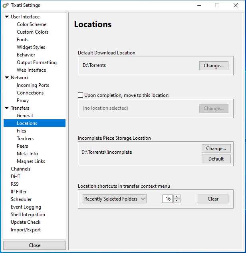
Task: Minimize the Tixati Settings window
Action: [199, 5]
